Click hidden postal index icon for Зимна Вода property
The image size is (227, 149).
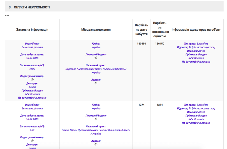pyautogui.click(x=96, y=119)
